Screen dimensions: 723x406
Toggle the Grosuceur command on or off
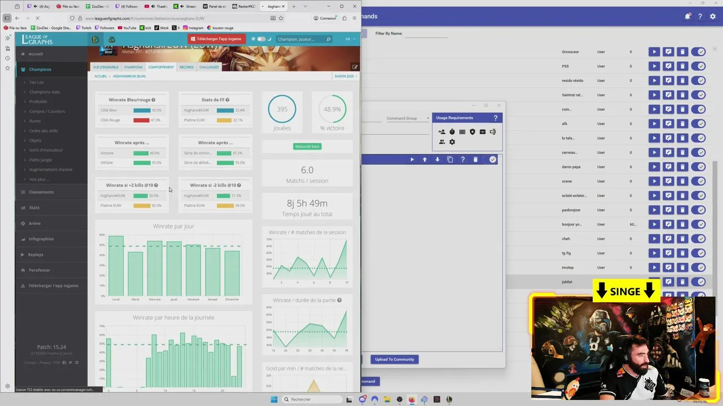[699, 52]
